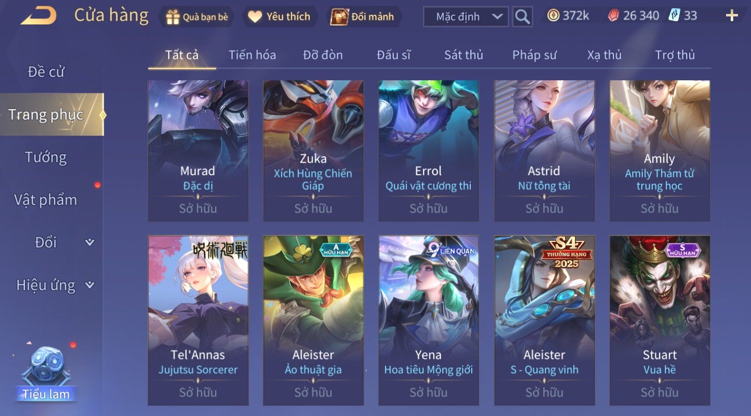Click the golden back arrow icon

38,15
